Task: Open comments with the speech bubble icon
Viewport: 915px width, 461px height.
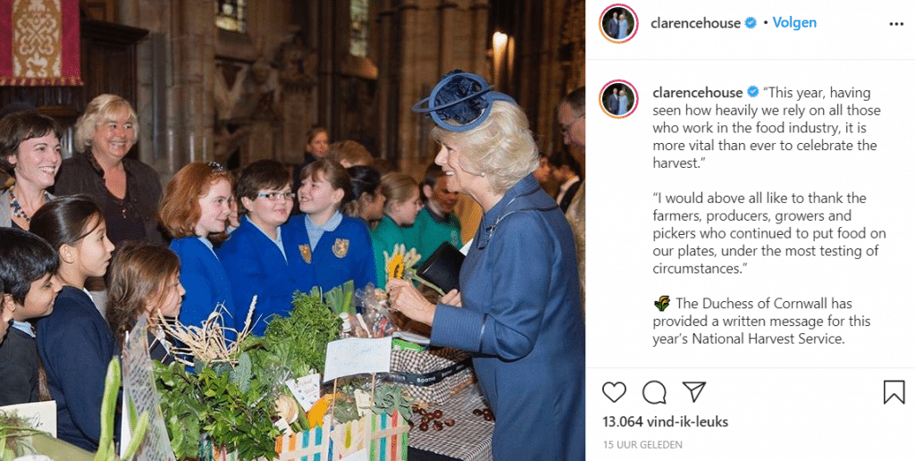Action: (x=654, y=392)
